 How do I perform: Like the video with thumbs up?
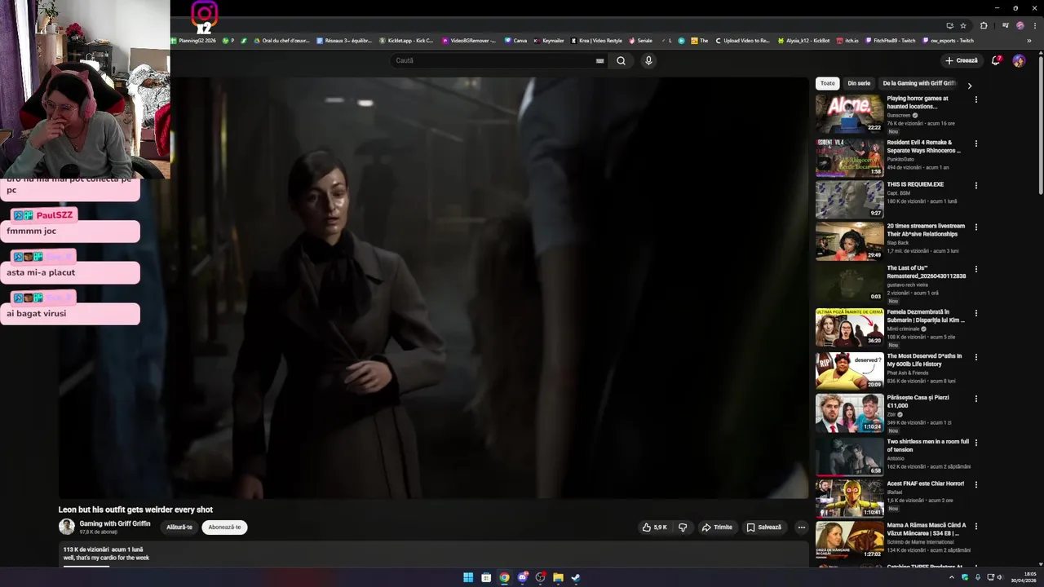pyautogui.click(x=655, y=527)
